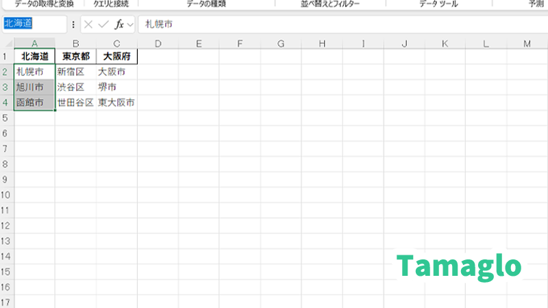Select the cell containing 東大阪市
This screenshot has width=548, height=308.
(x=116, y=103)
